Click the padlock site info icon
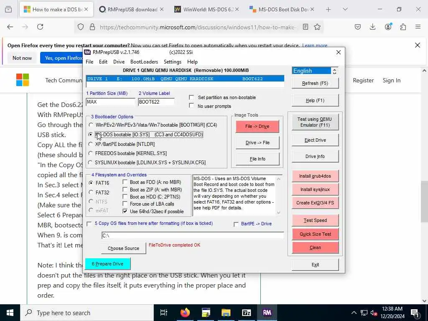This screenshot has width=428, height=321. (92, 27)
